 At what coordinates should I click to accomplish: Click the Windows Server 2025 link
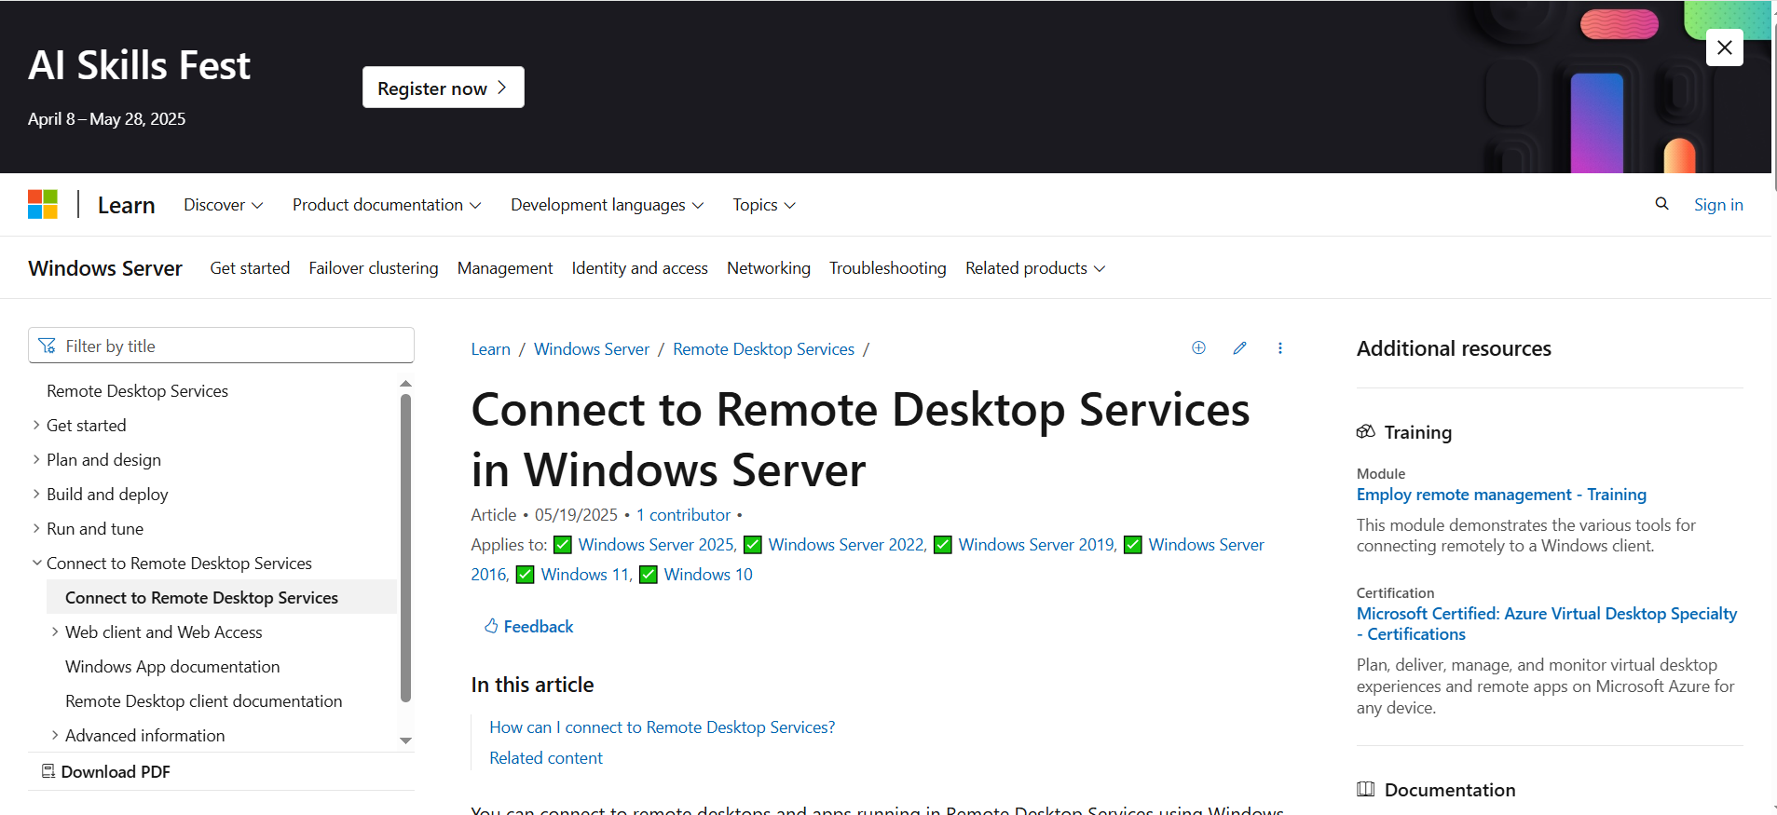(657, 545)
